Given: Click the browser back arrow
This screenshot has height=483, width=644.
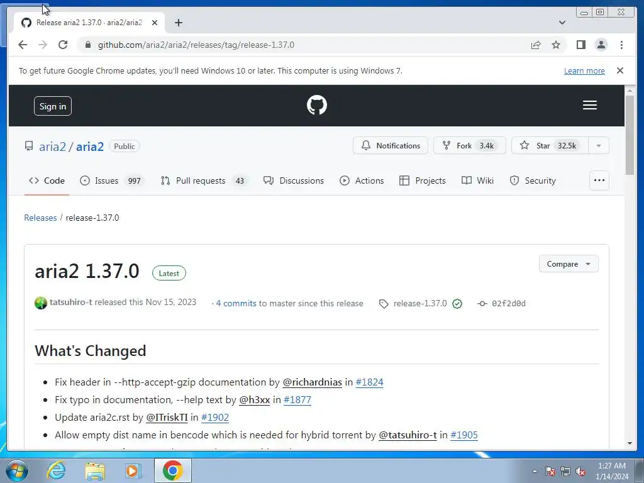Looking at the screenshot, I should point(23,45).
